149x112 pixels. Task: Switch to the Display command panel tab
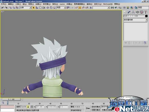point(142,12)
